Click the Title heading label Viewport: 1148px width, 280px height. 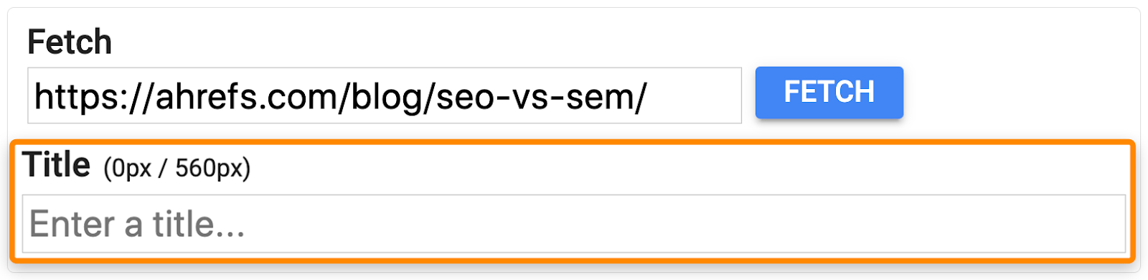(x=57, y=165)
